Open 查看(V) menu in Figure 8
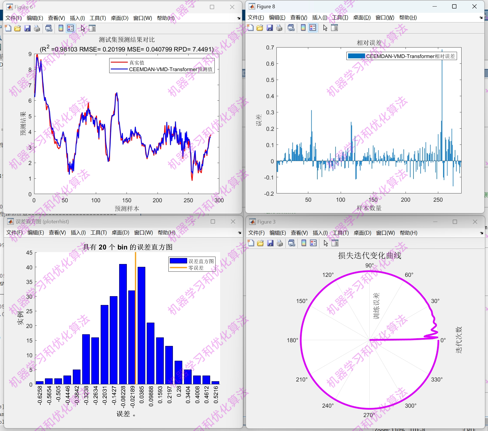The height and width of the screenshot is (431, 488). tap(299, 18)
